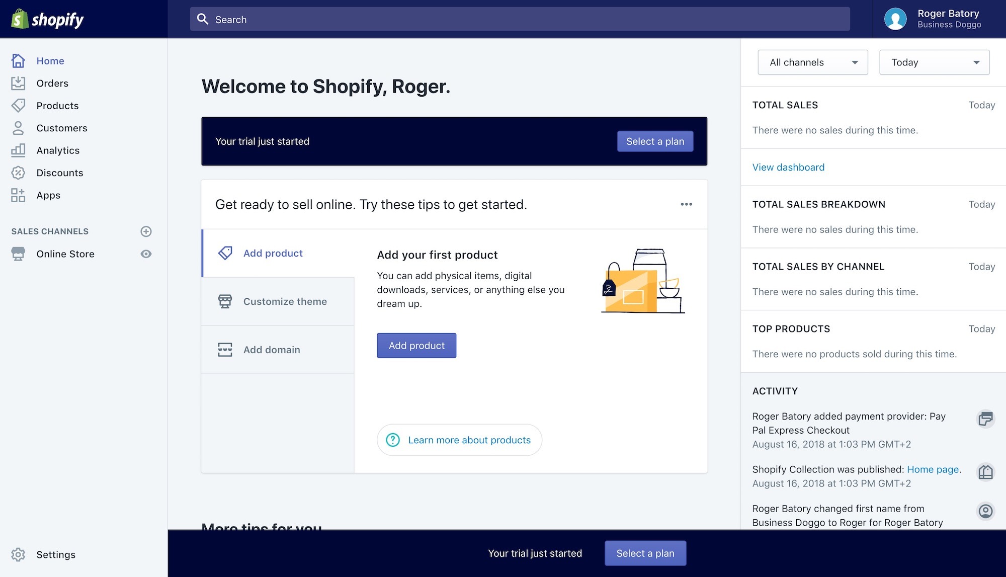The height and width of the screenshot is (577, 1006).
Task: Click Roger Batory's profile avatar
Action: pos(895,19)
